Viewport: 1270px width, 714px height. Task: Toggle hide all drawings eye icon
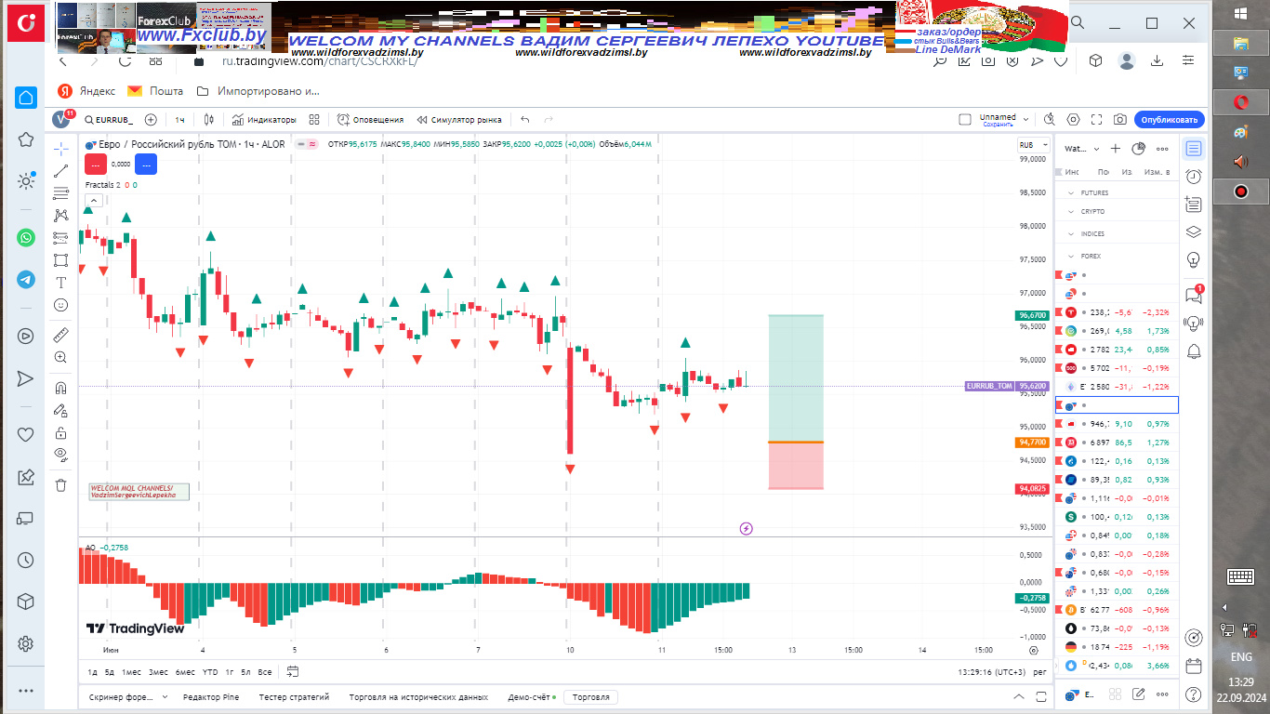click(x=61, y=455)
